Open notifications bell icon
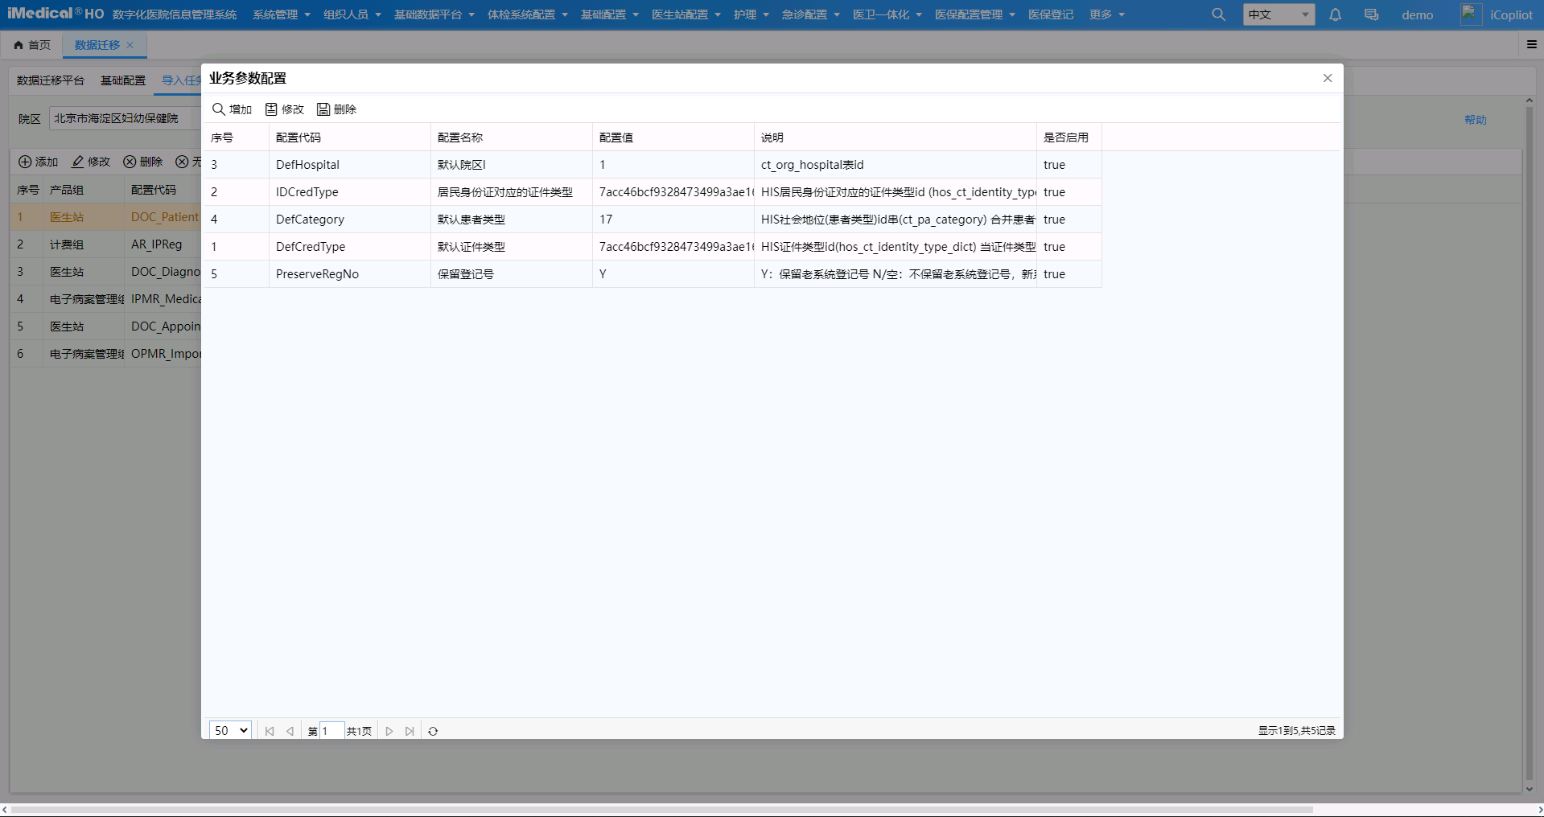This screenshot has width=1544, height=817. (1336, 14)
